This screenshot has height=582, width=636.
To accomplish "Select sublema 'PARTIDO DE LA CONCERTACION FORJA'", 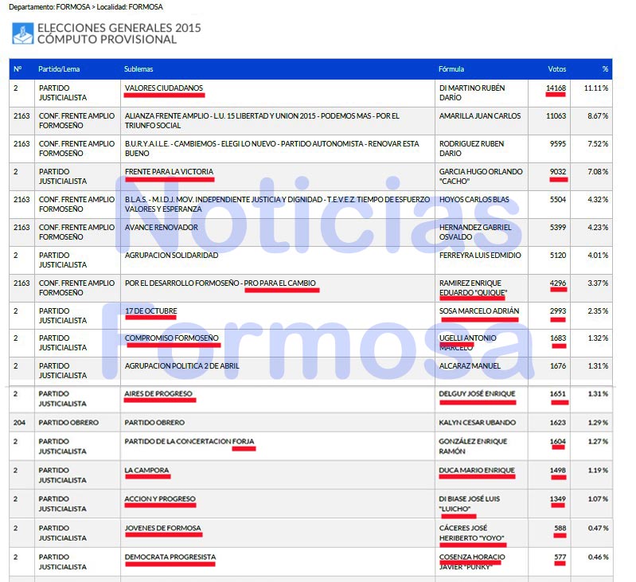I will tap(189, 441).
